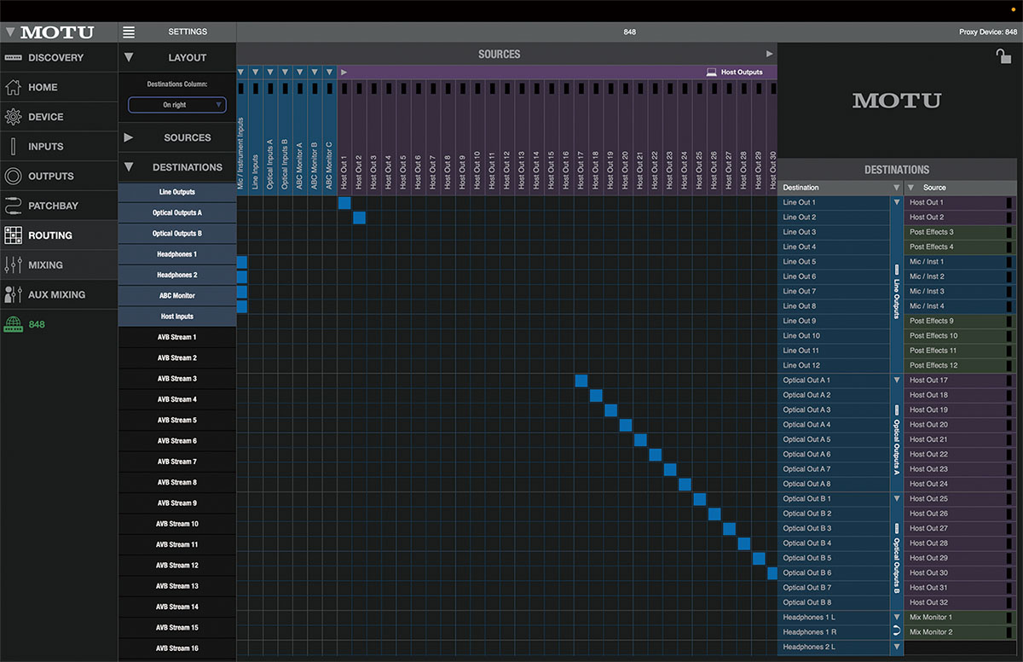Image resolution: width=1023 pixels, height=662 pixels.
Task: Toggle Host Out 17 routing to Optical Out A 1
Action: tap(581, 380)
